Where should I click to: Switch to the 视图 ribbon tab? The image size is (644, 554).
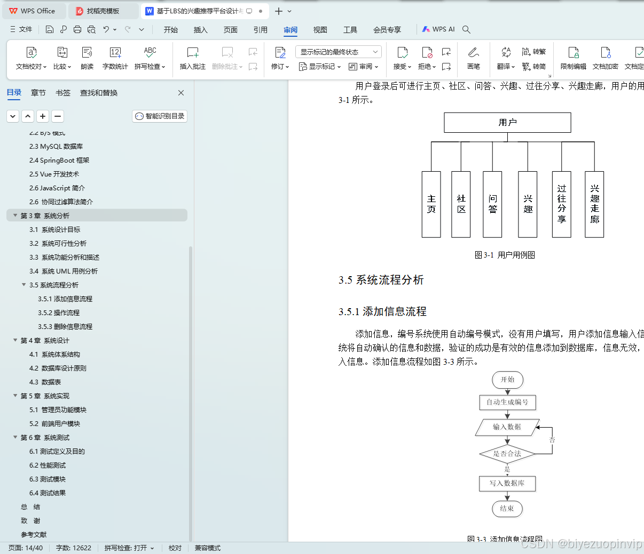(320, 29)
